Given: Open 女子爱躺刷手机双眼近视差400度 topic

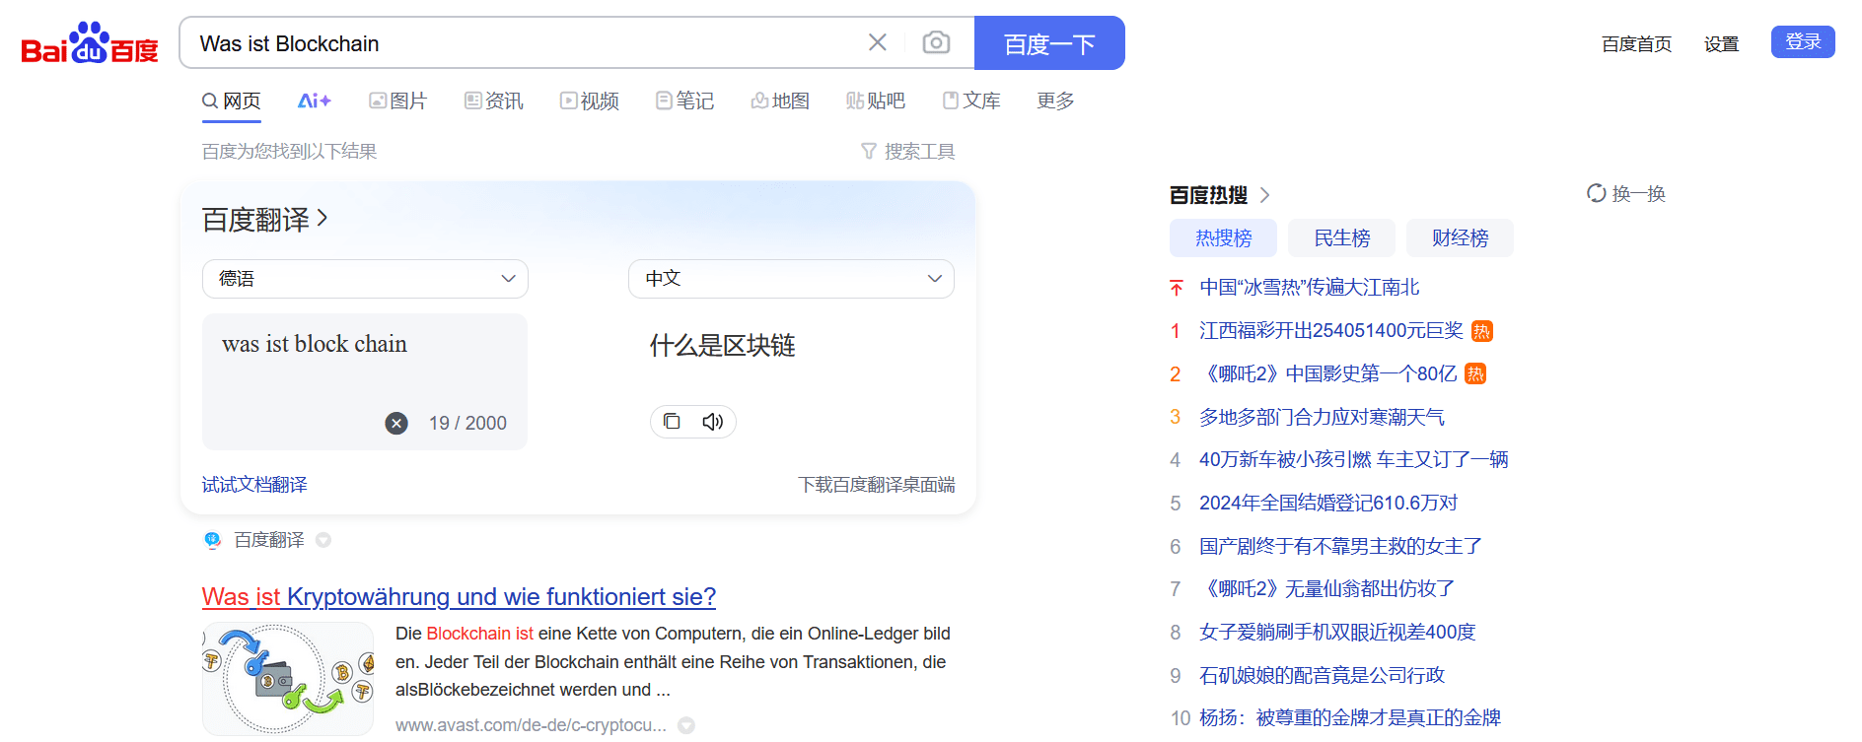Looking at the screenshot, I should tap(1337, 632).
